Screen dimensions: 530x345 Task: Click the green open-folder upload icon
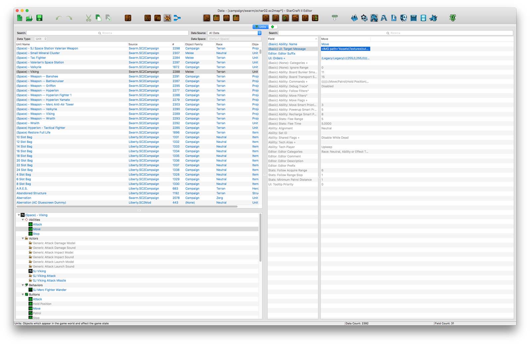click(x=29, y=18)
